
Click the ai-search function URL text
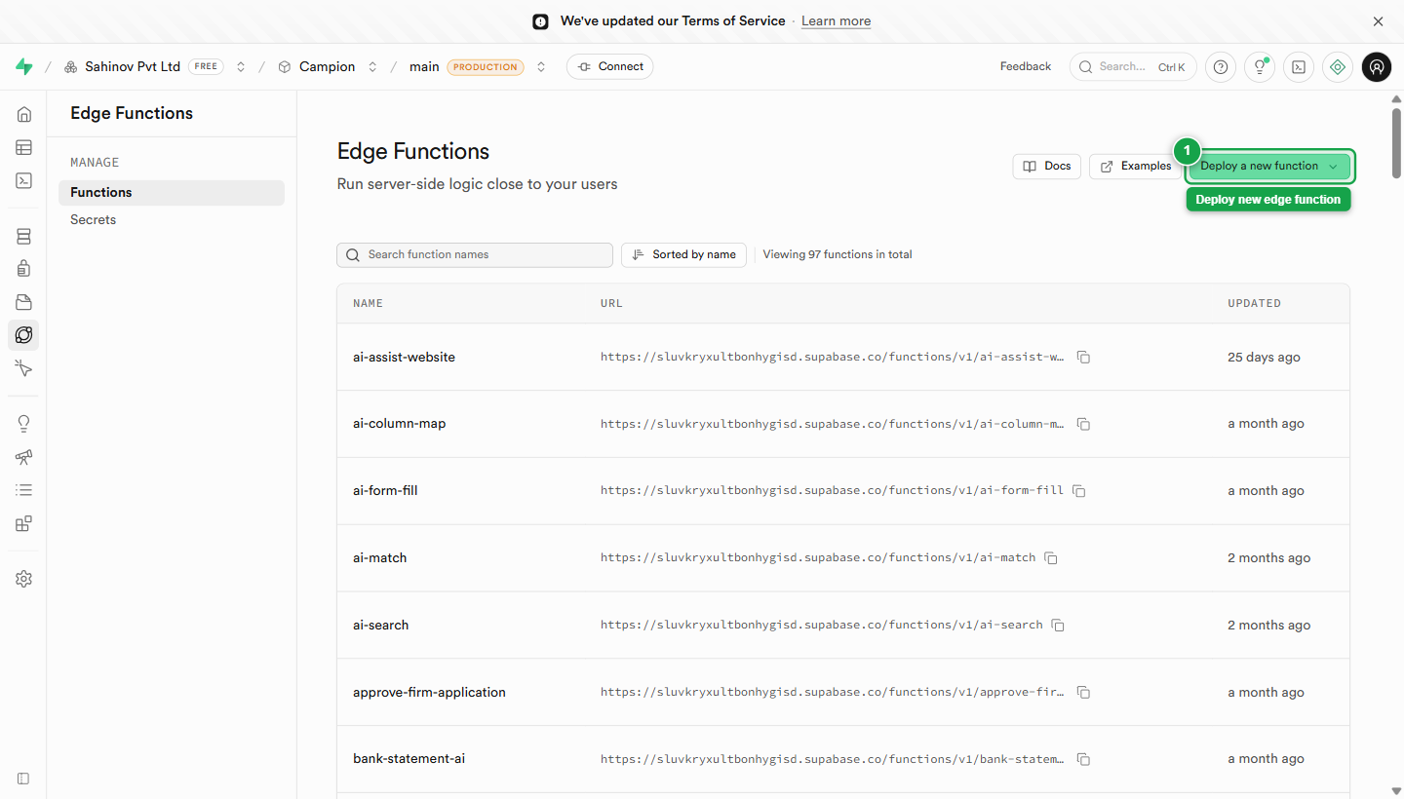[821, 626]
